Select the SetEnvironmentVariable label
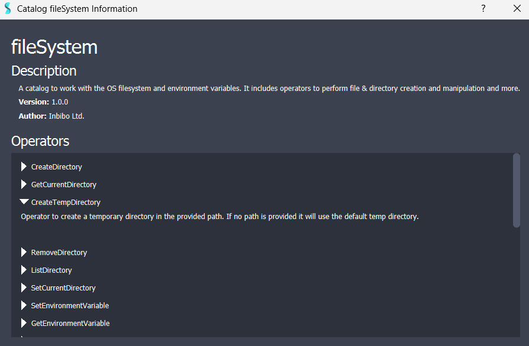Viewport: 529px width, 346px height. pos(70,305)
